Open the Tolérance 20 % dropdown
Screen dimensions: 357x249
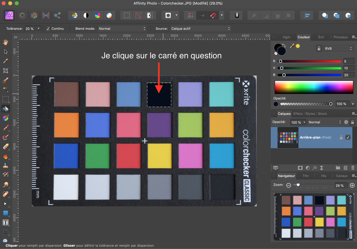pos(33,29)
